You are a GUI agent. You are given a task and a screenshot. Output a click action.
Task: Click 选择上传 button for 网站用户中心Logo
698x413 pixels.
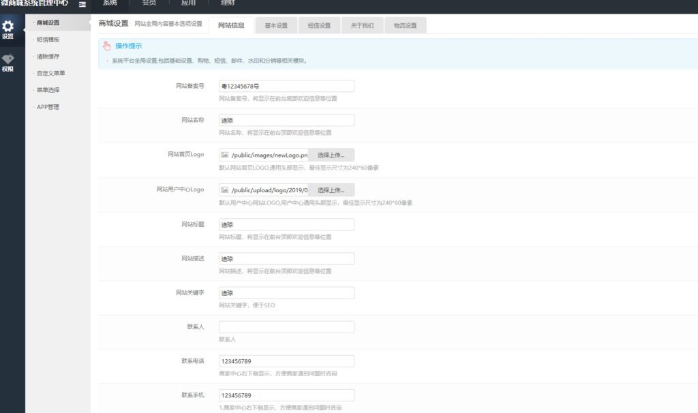click(x=331, y=189)
